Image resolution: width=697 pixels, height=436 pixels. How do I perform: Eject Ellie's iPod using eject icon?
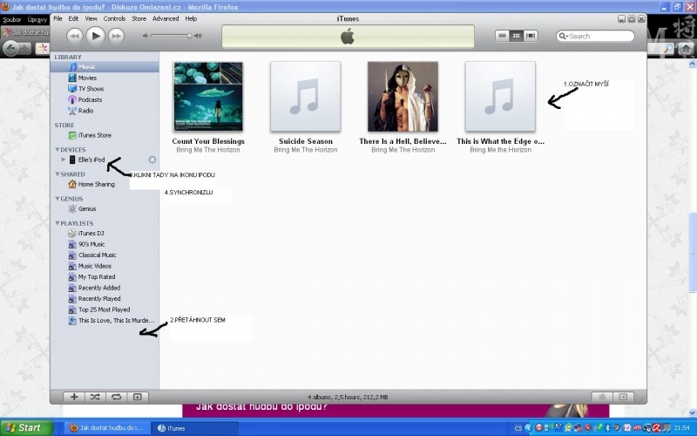point(152,160)
